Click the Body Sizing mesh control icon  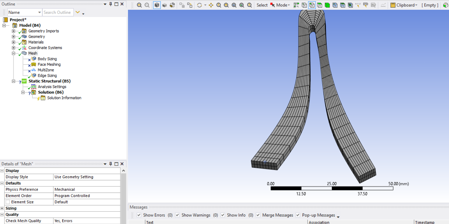(x=34, y=59)
